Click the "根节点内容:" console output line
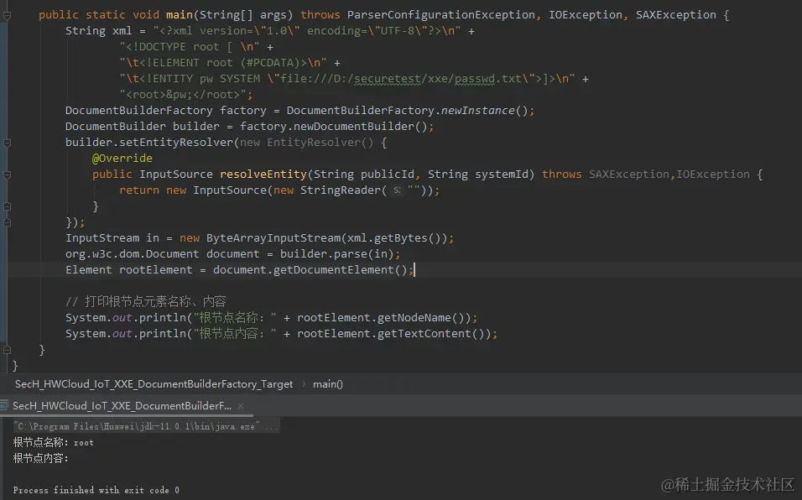The width and height of the screenshot is (802, 500). 40,459
